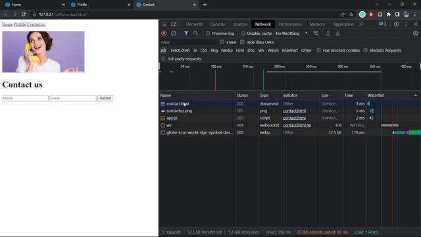
Task: Open the issues counter badge showing 3
Action: 383,24
